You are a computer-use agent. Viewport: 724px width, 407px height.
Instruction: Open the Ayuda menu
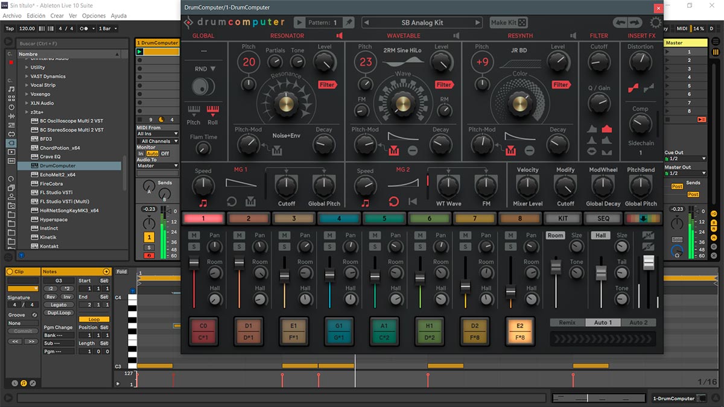(x=119, y=16)
